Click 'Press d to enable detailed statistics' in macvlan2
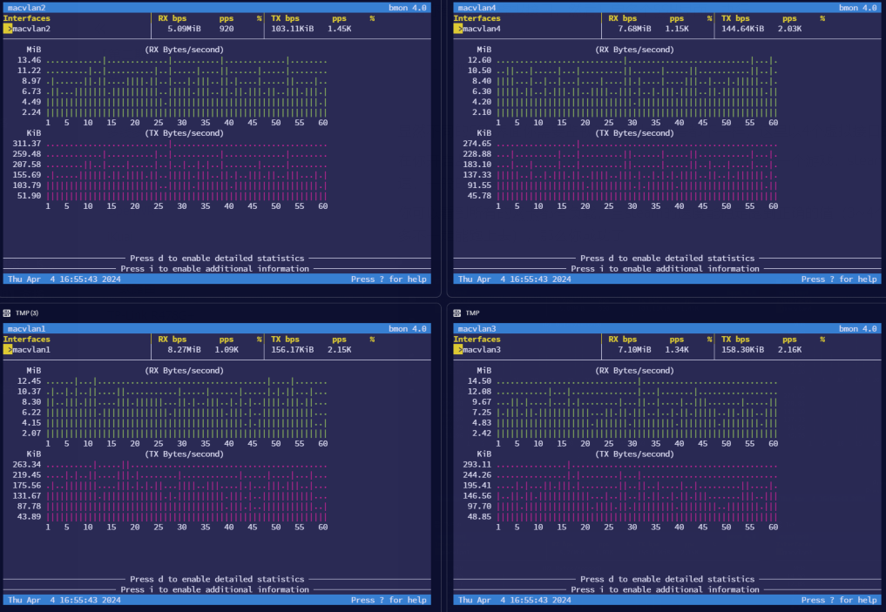The width and height of the screenshot is (886, 612). [217, 259]
